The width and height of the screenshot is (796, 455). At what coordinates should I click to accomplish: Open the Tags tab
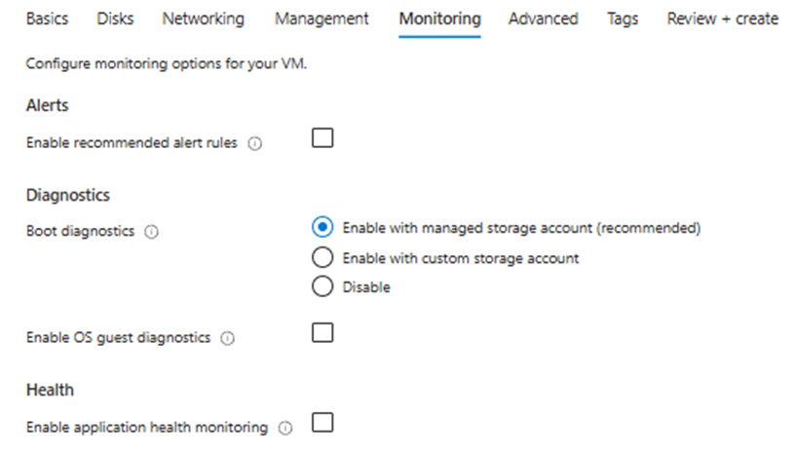click(622, 19)
